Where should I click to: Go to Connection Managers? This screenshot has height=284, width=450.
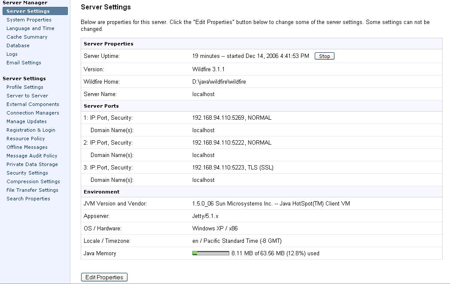[x=33, y=113]
